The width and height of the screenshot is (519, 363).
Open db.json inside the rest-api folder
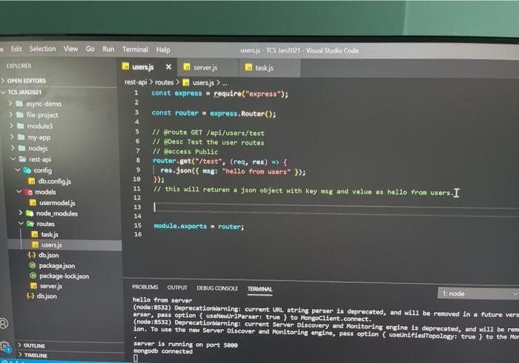(x=49, y=255)
